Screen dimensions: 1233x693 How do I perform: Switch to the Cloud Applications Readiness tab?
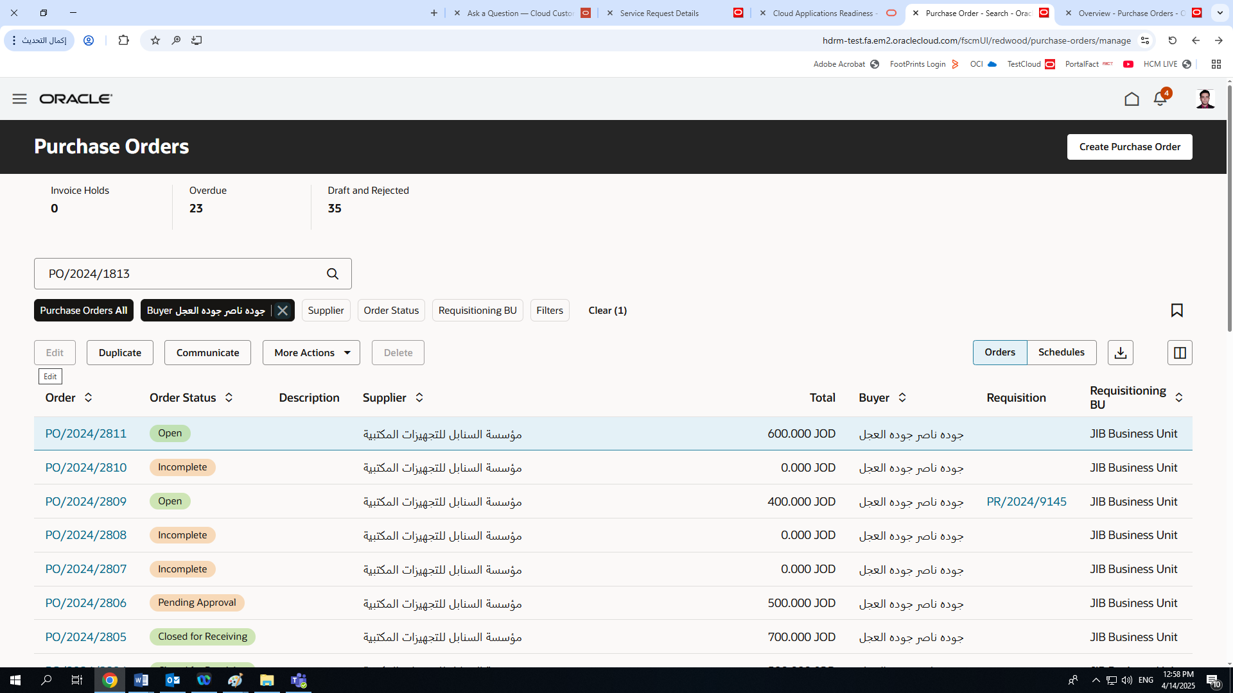point(824,13)
